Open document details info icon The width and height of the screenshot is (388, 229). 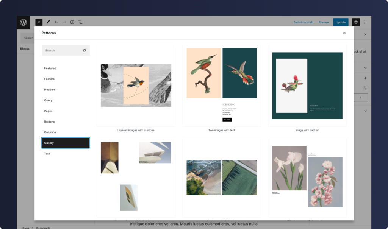pyautogui.click(x=72, y=22)
